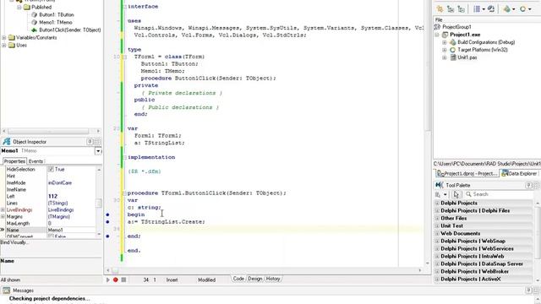Open the build configuration dropdown arrow
Screen dimensions: 541x304
point(513,9)
